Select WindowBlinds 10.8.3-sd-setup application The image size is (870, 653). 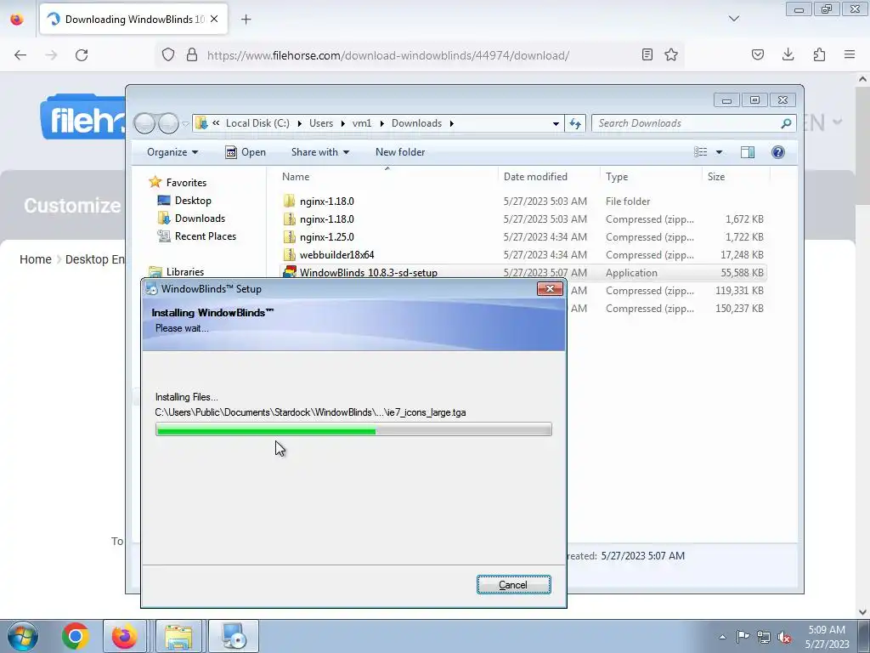coord(523,272)
